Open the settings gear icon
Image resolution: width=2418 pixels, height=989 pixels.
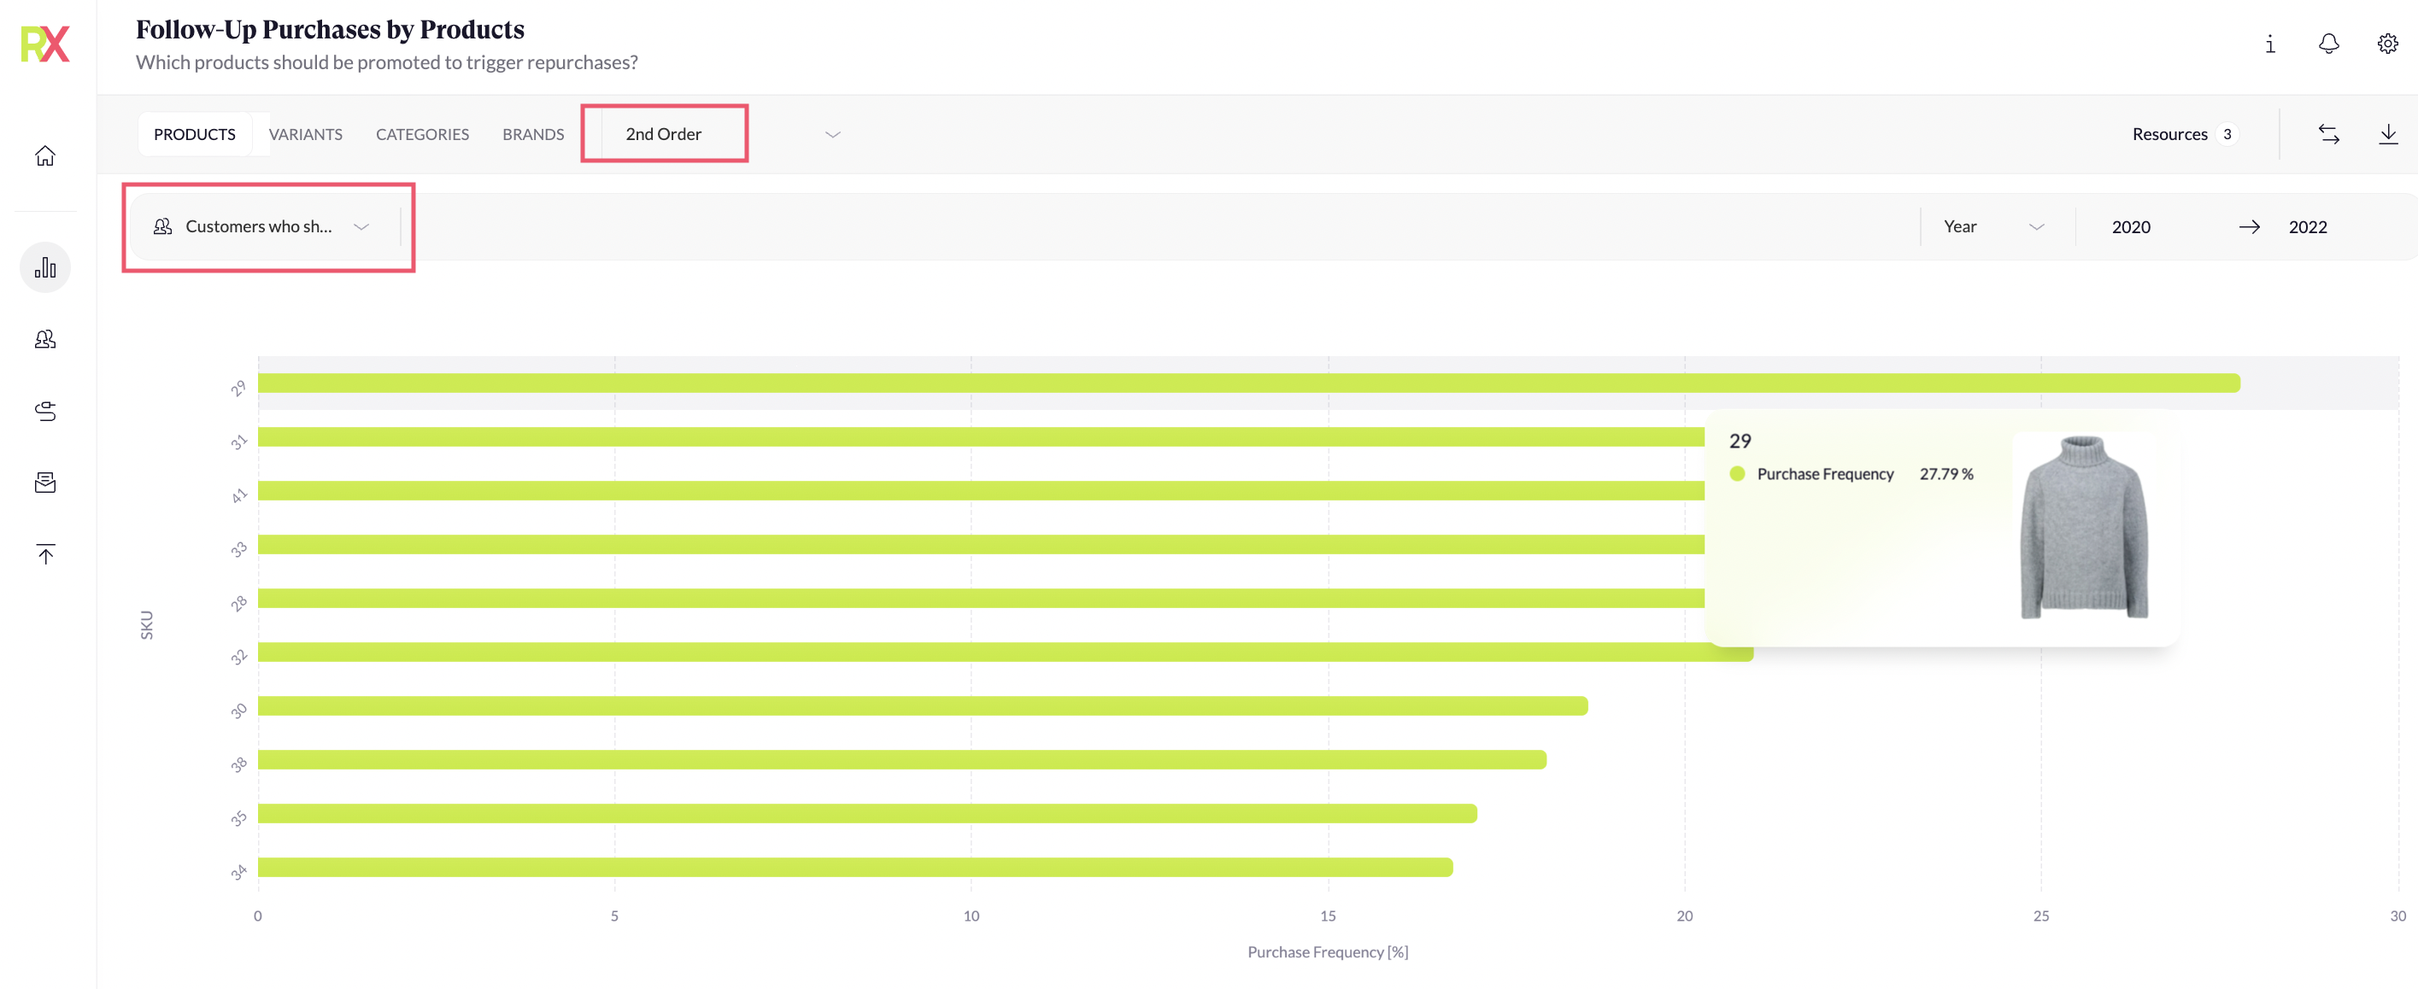(2387, 44)
